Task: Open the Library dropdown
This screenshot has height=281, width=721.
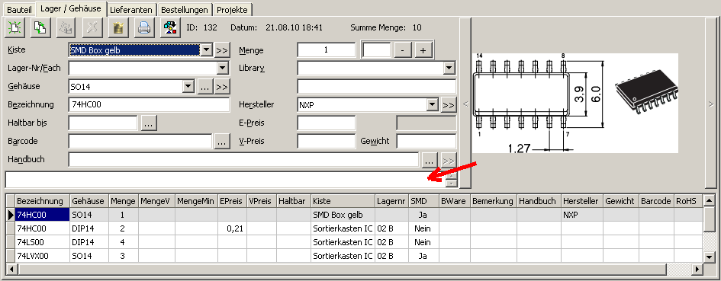Action: click(449, 68)
